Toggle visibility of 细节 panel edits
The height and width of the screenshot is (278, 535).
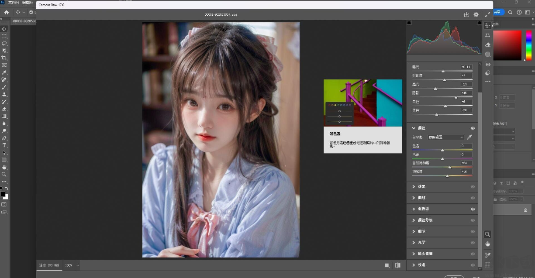(x=473, y=231)
